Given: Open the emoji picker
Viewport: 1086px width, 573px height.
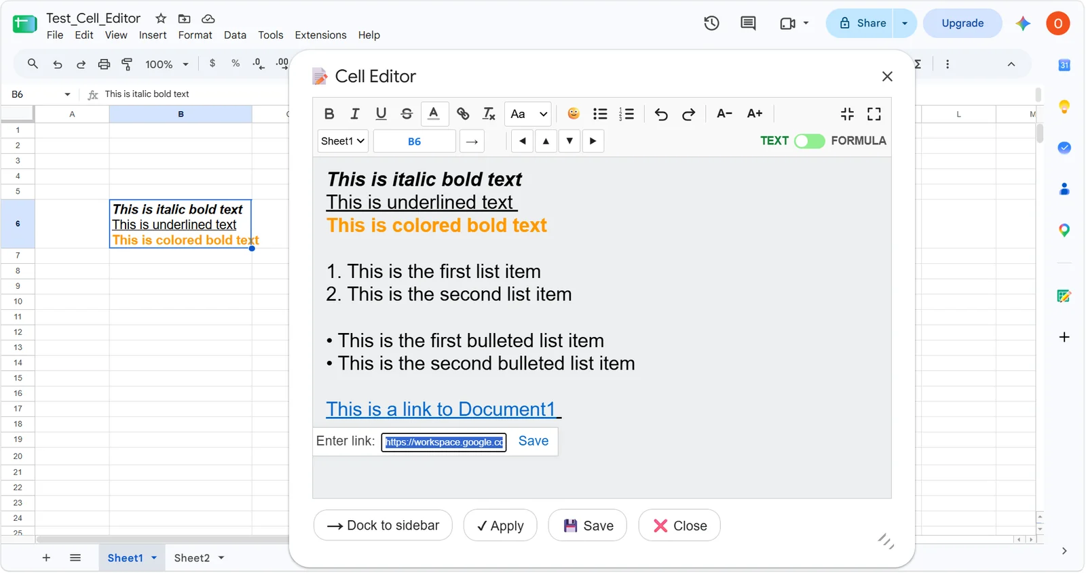Looking at the screenshot, I should 574,113.
